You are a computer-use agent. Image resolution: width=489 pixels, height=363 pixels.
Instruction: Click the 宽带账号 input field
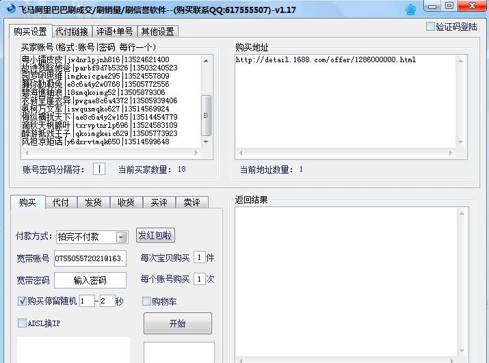pos(90,258)
